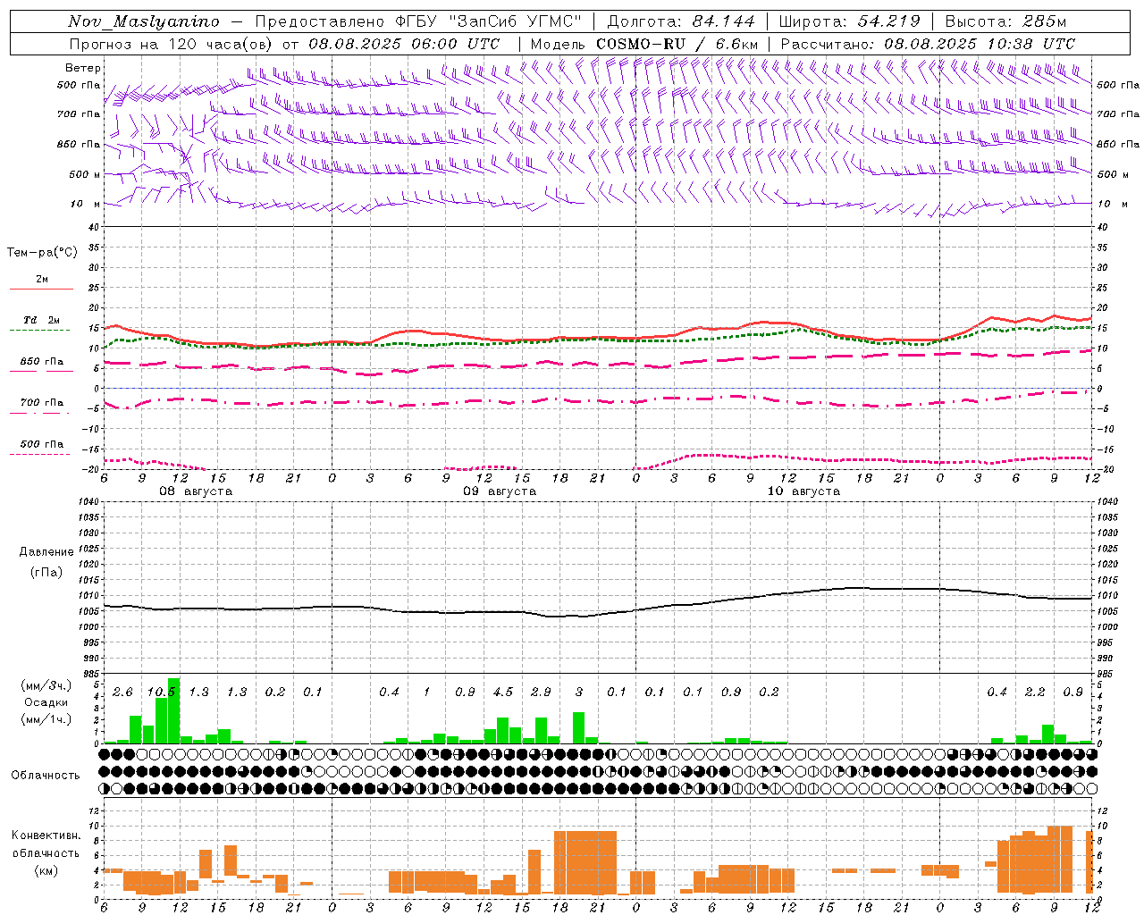Select the latitude value Широта: 54.219
The image size is (1144, 915).
point(849,21)
